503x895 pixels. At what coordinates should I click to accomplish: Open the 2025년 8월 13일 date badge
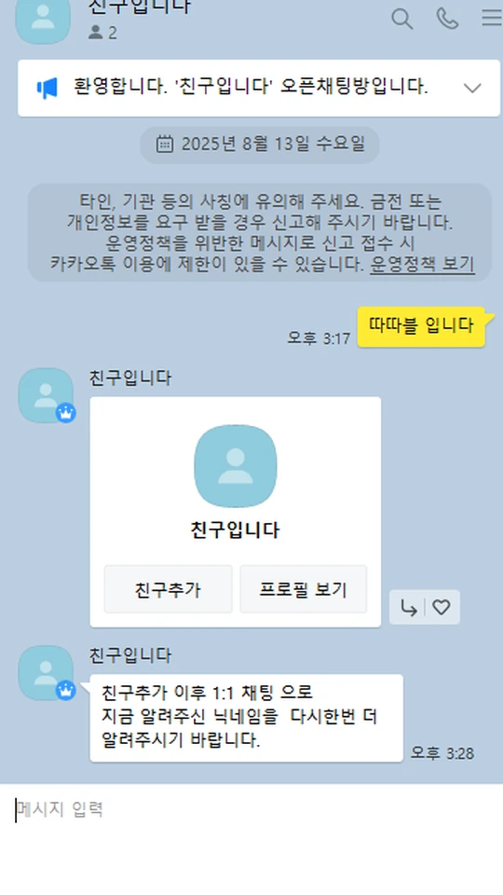pyautogui.click(x=260, y=145)
